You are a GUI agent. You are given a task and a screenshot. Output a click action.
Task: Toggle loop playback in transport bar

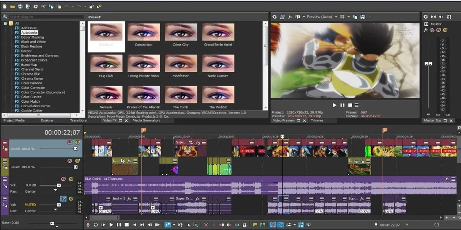point(96,225)
